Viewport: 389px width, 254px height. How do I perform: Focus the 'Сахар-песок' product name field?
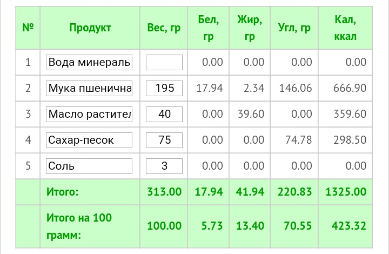pos(89,140)
